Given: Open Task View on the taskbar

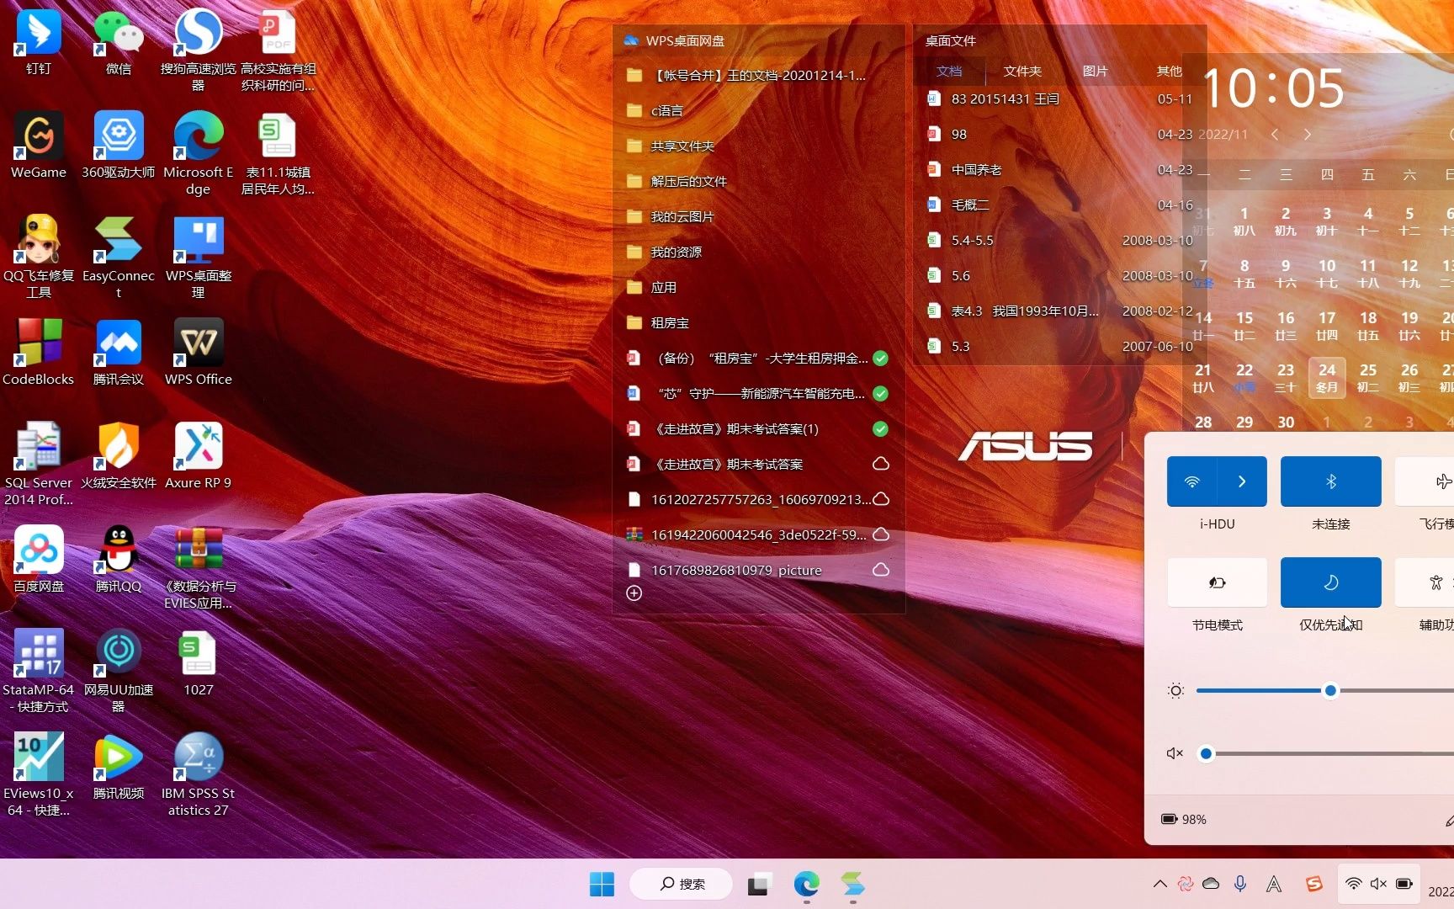Looking at the screenshot, I should (x=759, y=884).
